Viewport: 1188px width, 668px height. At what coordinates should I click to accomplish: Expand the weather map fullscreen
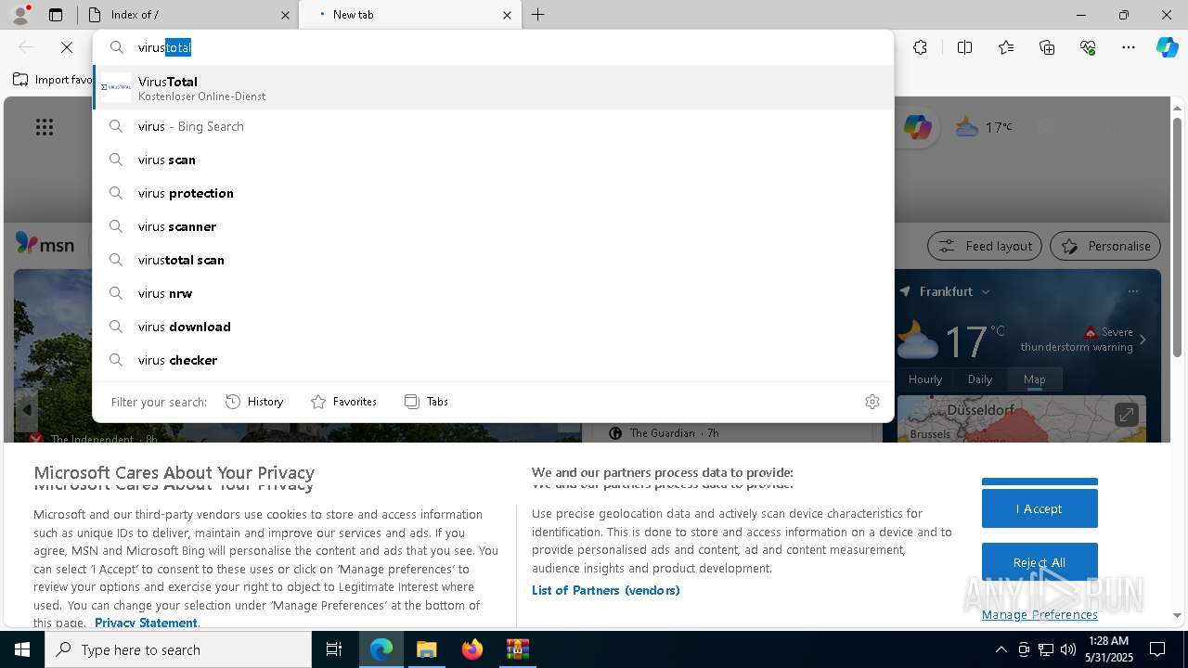pyautogui.click(x=1126, y=415)
